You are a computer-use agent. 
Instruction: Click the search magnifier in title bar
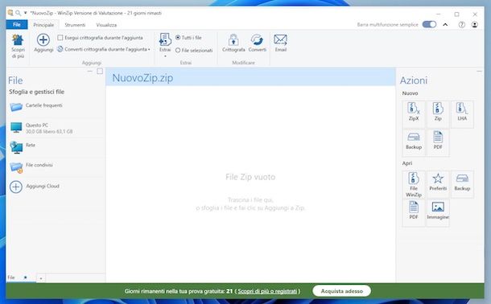click(18, 13)
